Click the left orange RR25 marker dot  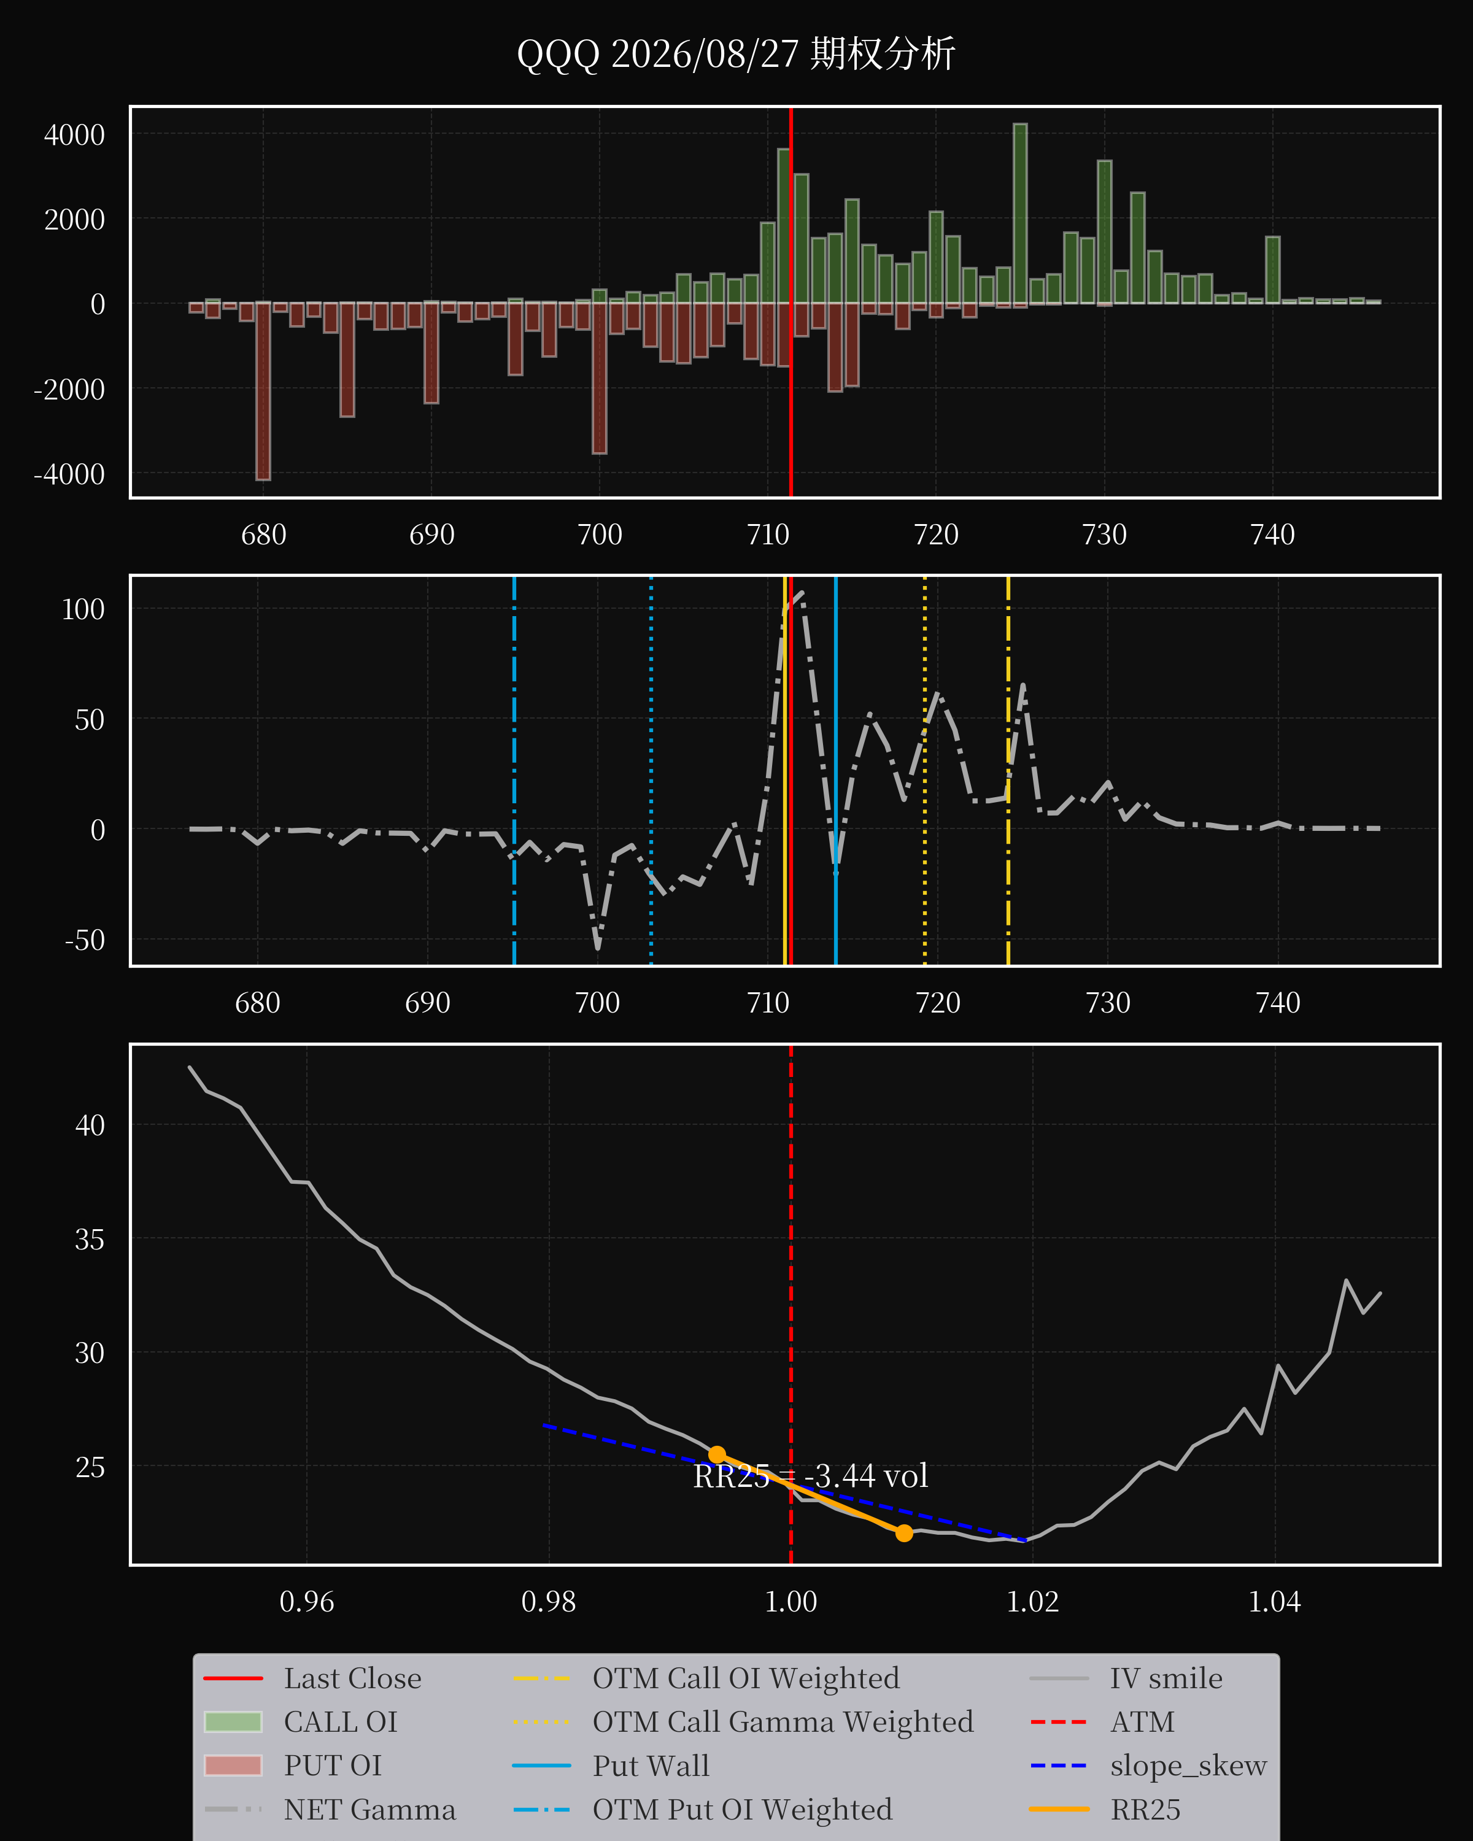(717, 1454)
